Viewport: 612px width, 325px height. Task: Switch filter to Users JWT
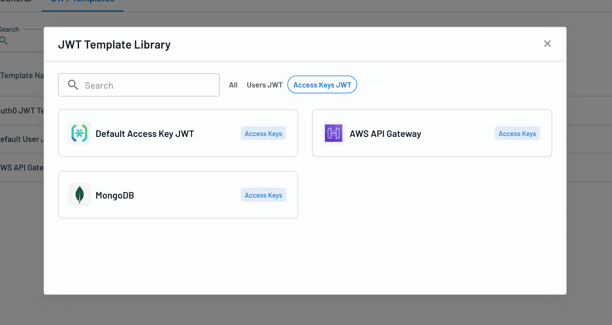[x=264, y=85]
